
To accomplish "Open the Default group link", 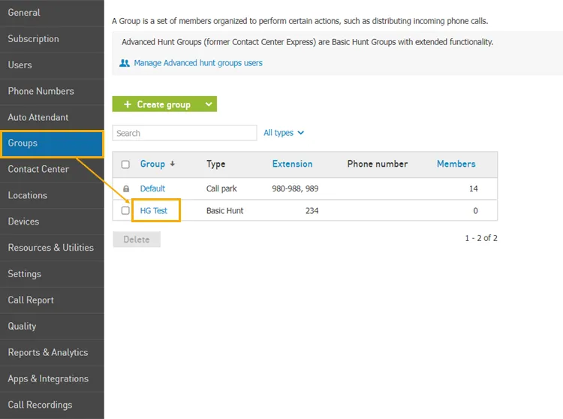I will coord(152,188).
